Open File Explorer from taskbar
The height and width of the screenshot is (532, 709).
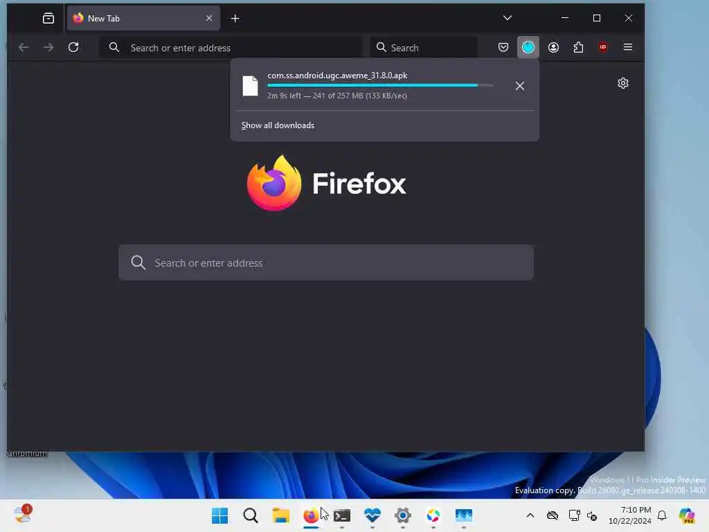pos(281,515)
